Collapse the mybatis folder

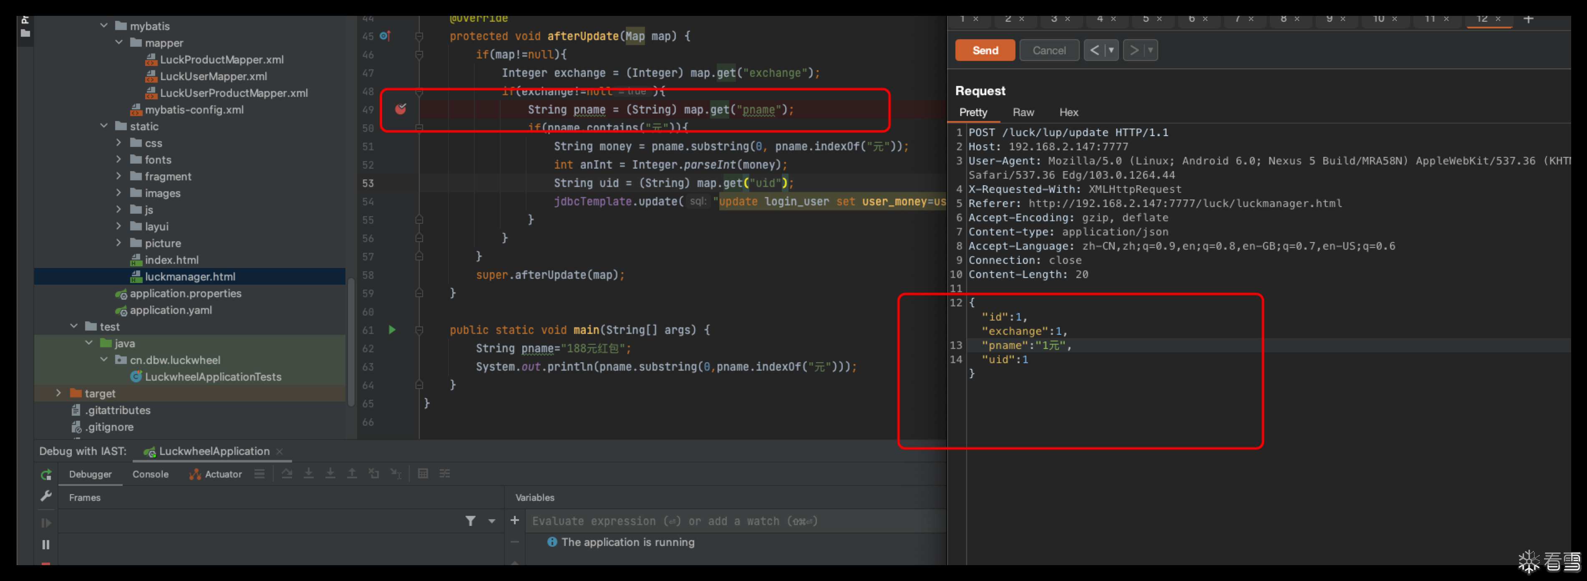pyautogui.click(x=103, y=25)
